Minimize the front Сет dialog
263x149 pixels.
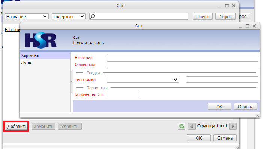pos(241,27)
